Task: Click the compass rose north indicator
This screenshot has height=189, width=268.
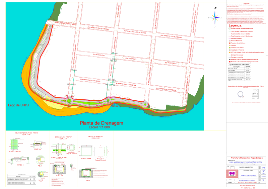Action: tap(216, 8)
